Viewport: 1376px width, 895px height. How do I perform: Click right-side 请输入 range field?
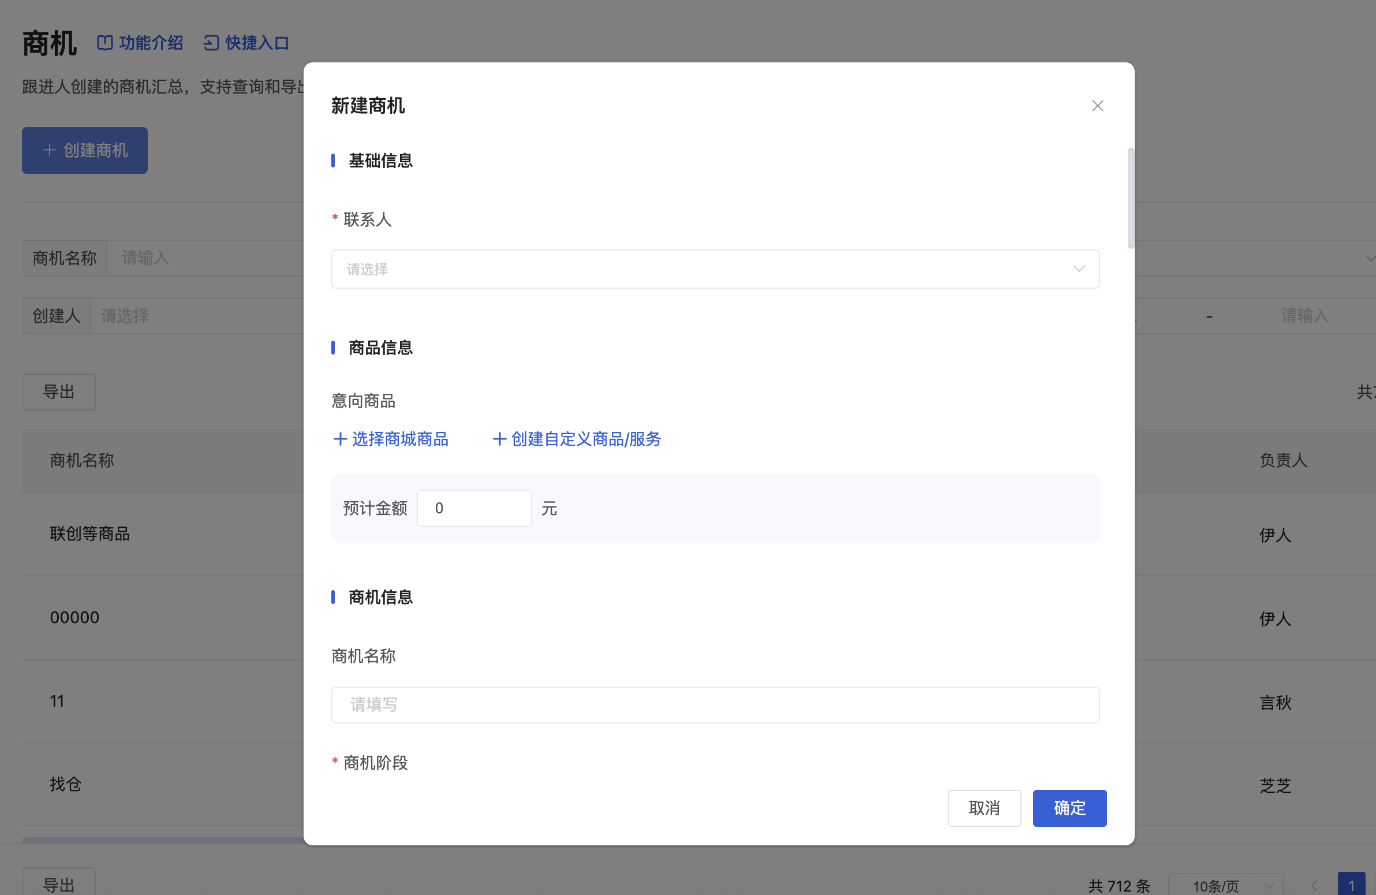[1304, 316]
